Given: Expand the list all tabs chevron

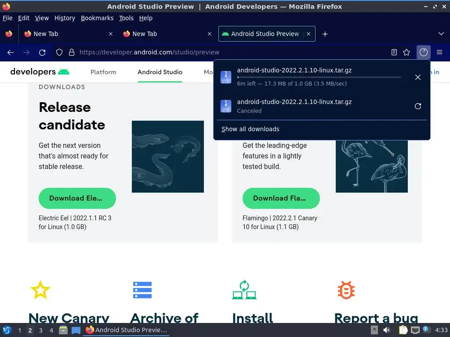Looking at the screenshot, I should pyautogui.click(x=441, y=34).
